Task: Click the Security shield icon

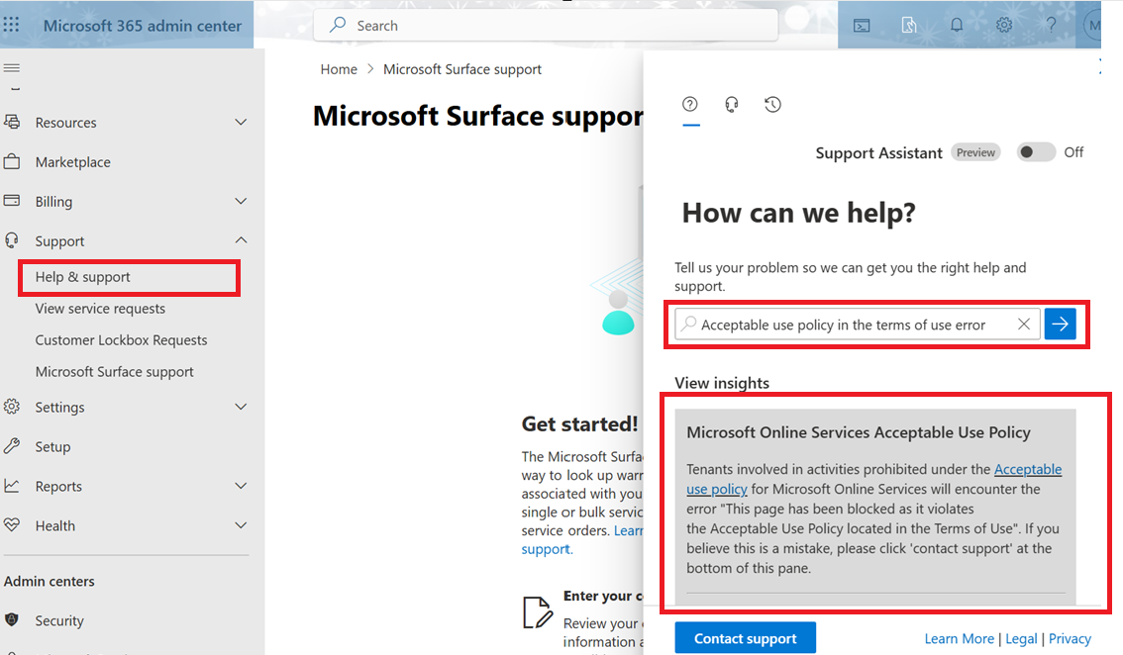Action: [12, 620]
